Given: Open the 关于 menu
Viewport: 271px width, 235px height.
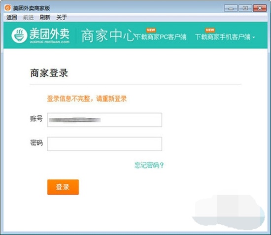Looking at the screenshot, I should coord(62,17).
